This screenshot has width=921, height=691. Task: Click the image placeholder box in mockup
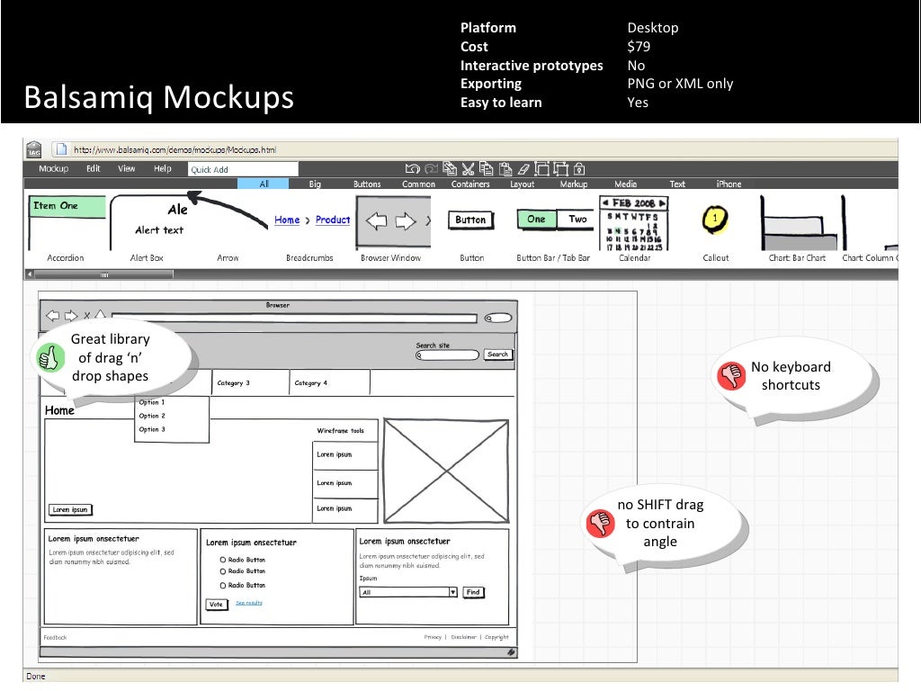[x=446, y=471]
